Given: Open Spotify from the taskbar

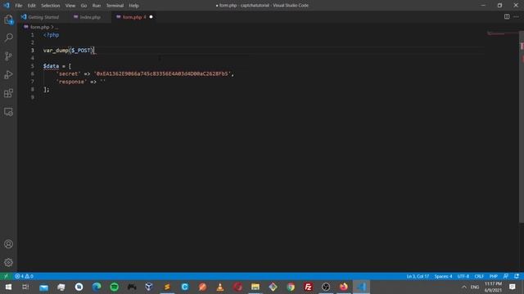Looking at the screenshot, I should pos(115,287).
